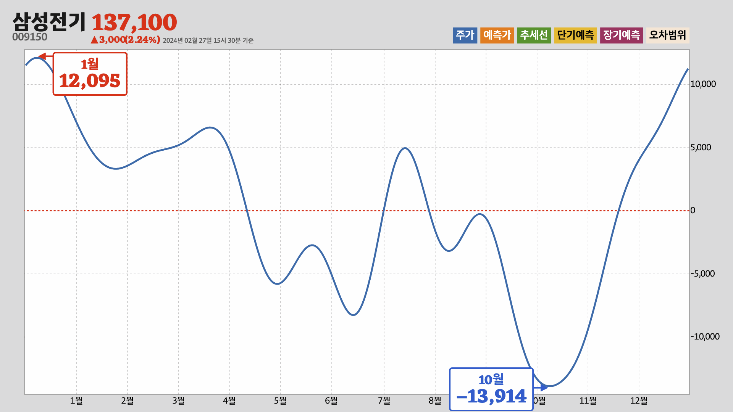Click the 4월 x-axis label
The height and width of the screenshot is (412, 733).
(x=229, y=401)
